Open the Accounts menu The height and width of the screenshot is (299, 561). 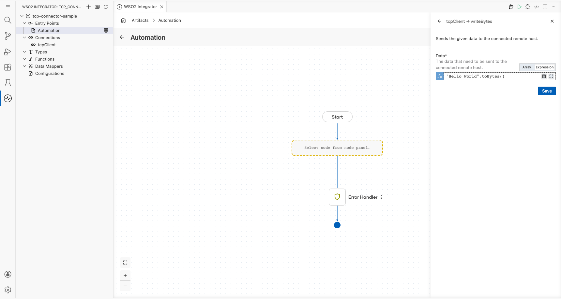point(8,274)
